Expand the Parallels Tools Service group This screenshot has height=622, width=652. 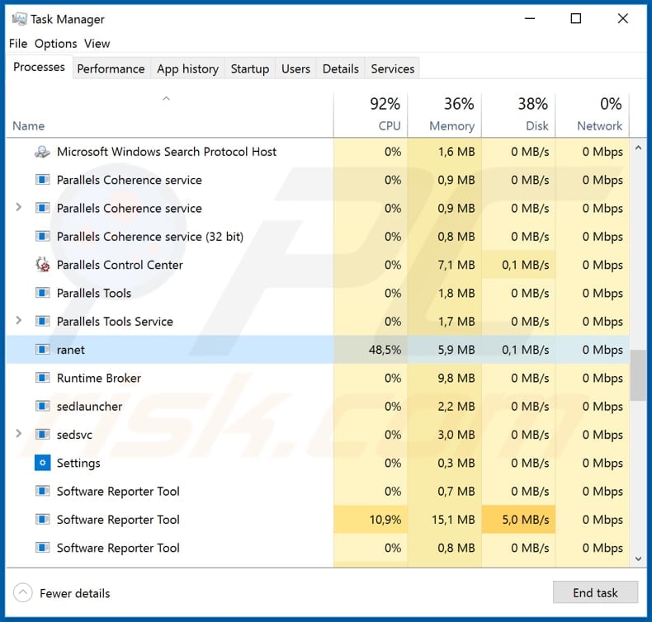[x=19, y=321]
